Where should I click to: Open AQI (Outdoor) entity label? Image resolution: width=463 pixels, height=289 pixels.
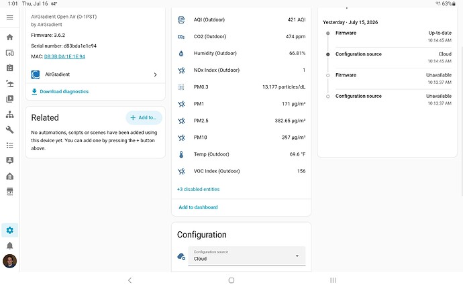pyautogui.click(x=209, y=19)
